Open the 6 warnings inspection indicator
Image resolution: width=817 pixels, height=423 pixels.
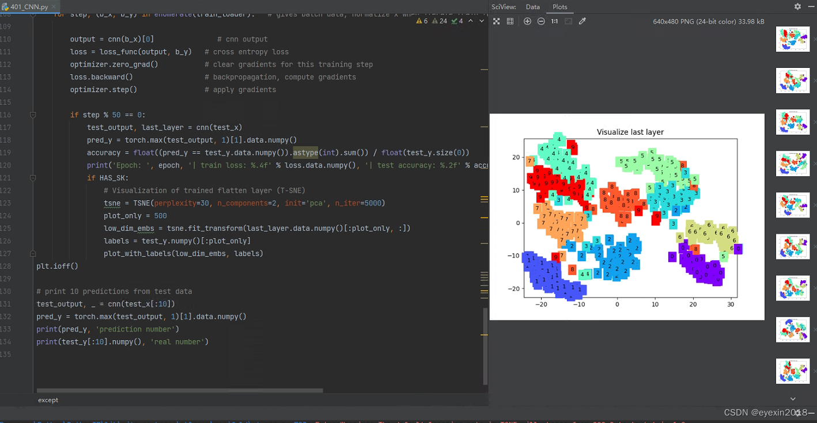(422, 21)
